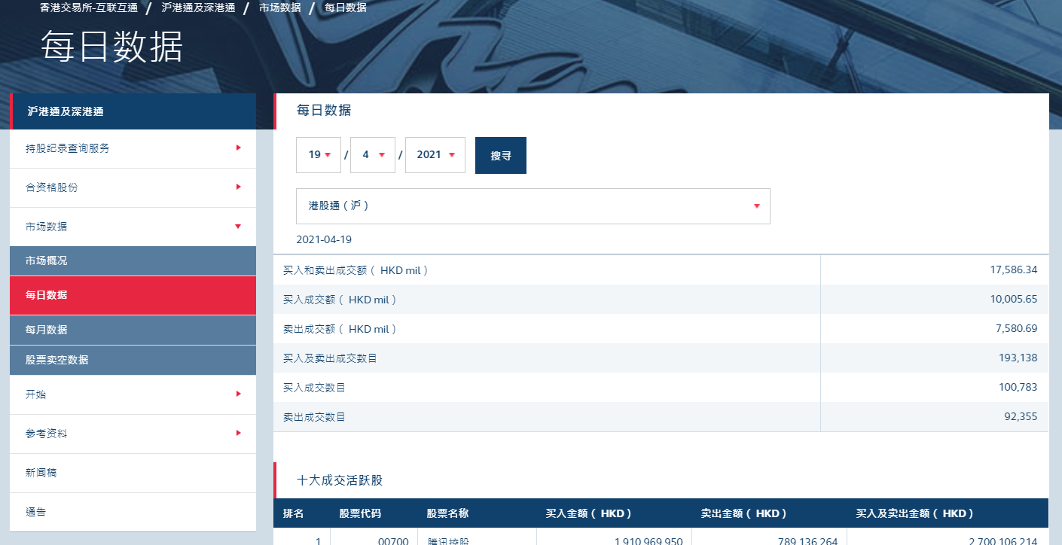Expand 开始 sidebar arrow
This screenshot has width=1062, height=545.
[238, 394]
